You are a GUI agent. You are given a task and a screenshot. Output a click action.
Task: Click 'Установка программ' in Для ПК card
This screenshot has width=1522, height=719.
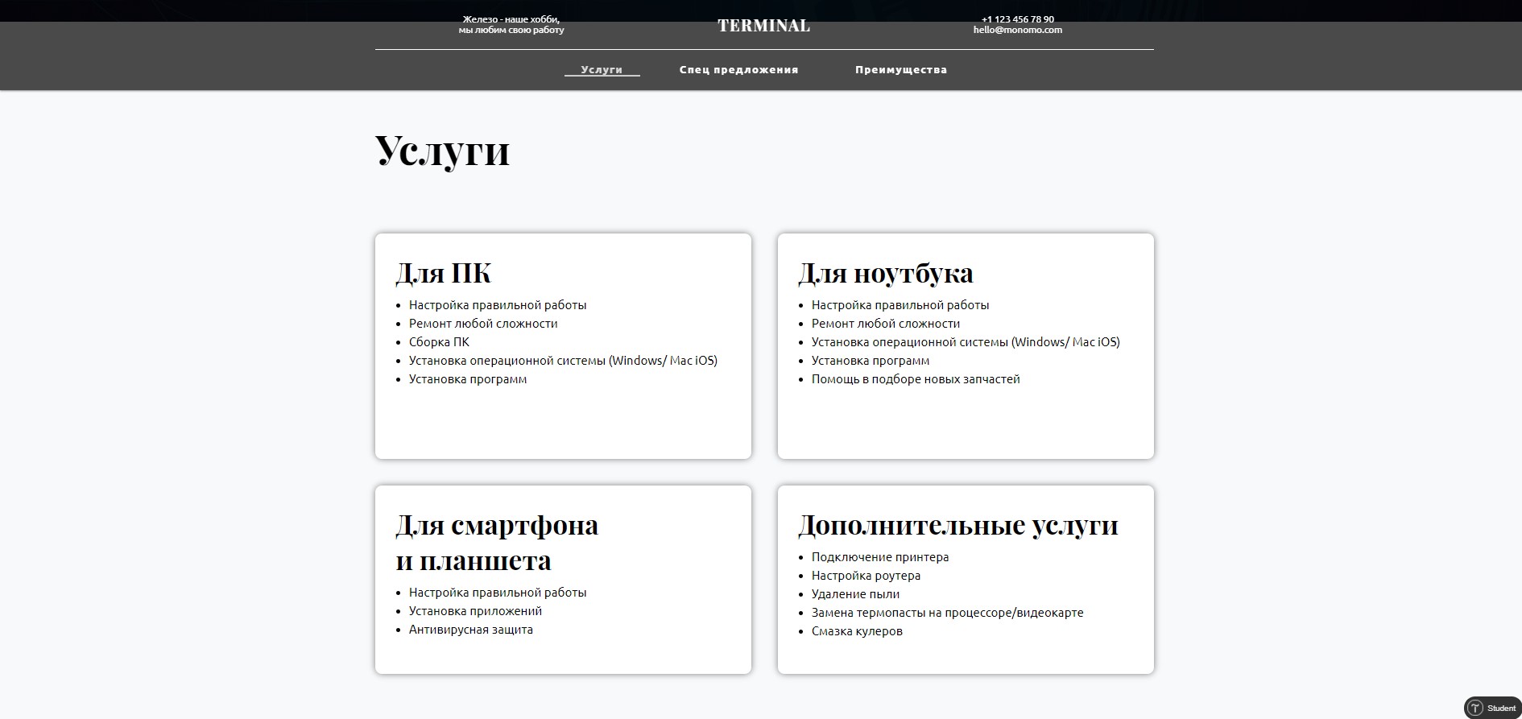pos(468,379)
